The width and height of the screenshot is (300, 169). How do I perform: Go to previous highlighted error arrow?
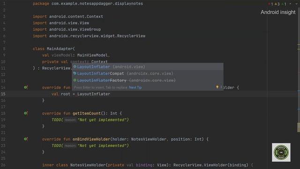(x=291, y=4)
